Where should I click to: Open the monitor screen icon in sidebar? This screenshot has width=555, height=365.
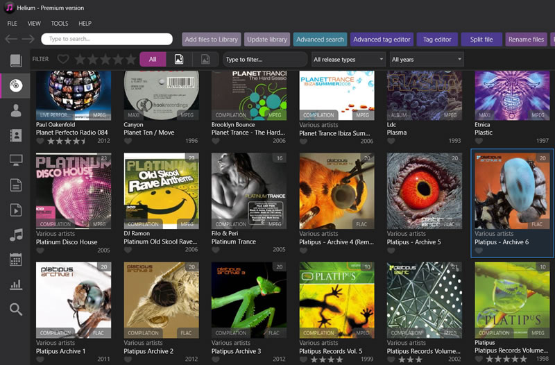click(x=15, y=160)
